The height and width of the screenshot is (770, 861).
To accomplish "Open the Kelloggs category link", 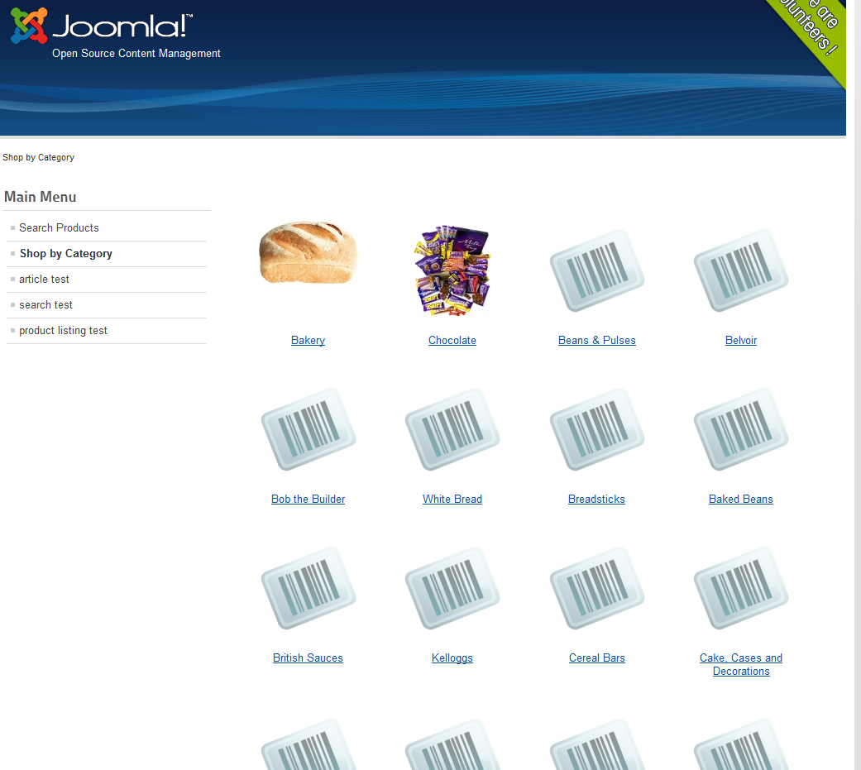I will pyautogui.click(x=452, y=658).
